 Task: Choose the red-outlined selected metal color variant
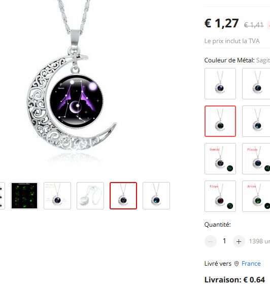tap(220, 121)
